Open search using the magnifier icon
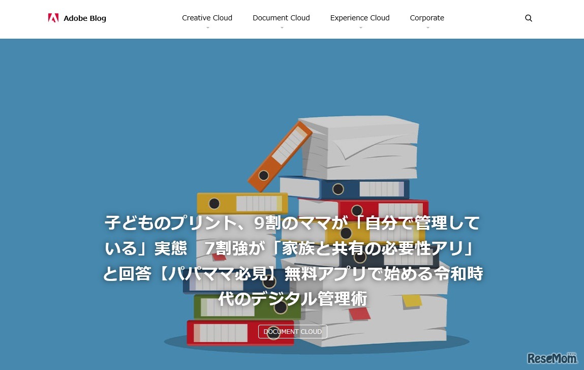 point(529,18)
